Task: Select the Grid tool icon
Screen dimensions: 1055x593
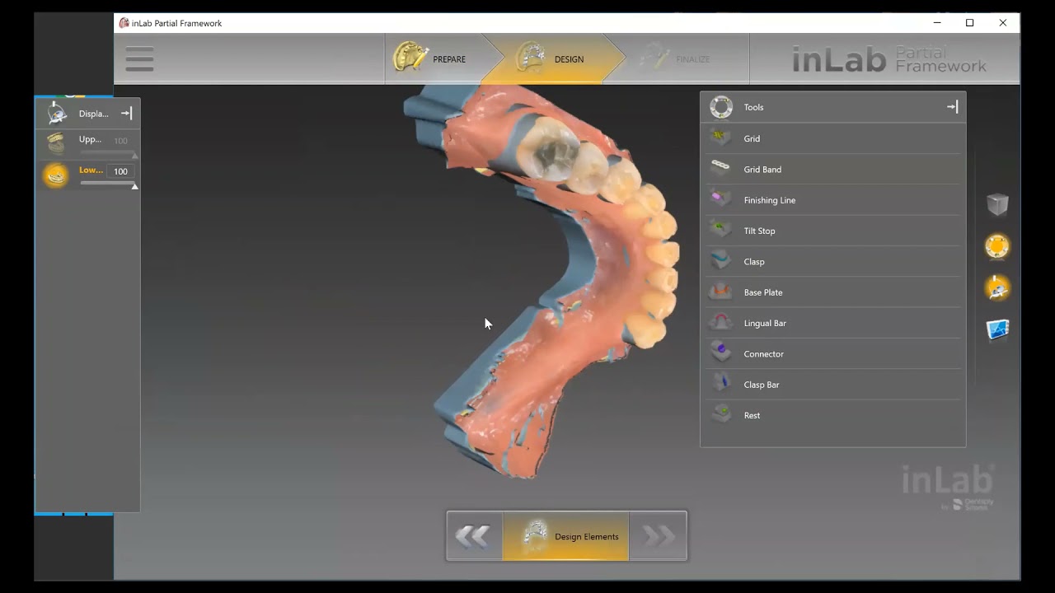Action: (x=721, y=138)
